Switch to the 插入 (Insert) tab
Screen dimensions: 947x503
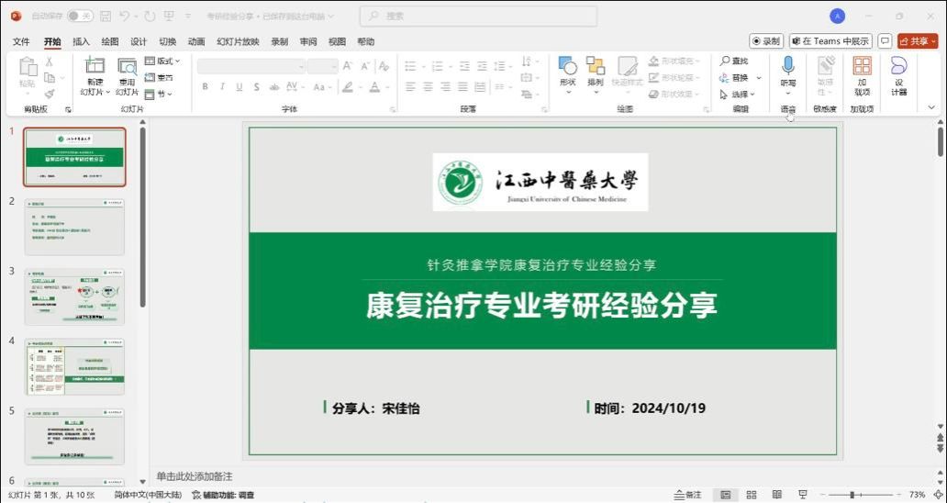[x=81, y=41]
